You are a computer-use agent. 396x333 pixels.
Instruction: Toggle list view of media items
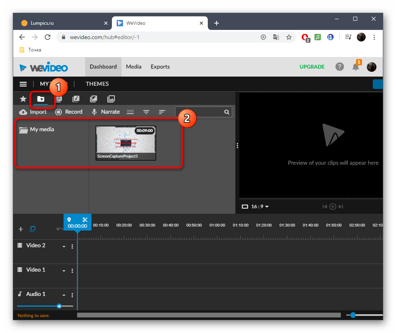pos(130,112)
